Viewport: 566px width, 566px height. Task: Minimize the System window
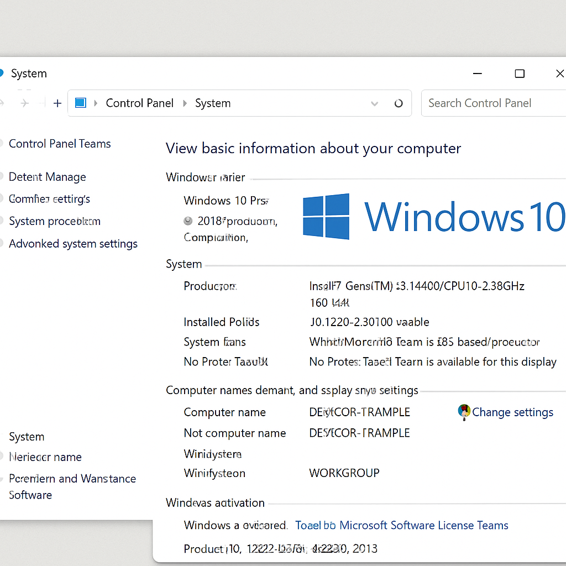[478, 74]
